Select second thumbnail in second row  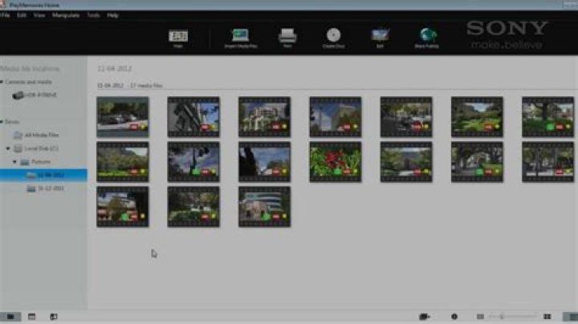coord(193,162)
